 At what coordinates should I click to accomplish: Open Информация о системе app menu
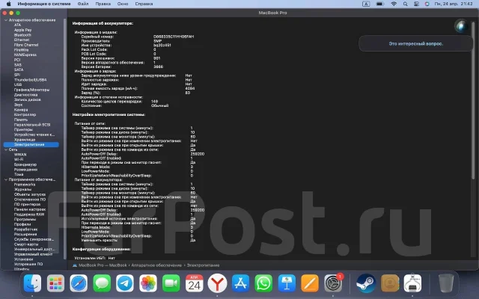(x=44, y=4)
